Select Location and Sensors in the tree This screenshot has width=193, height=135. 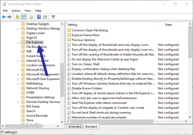41,65
